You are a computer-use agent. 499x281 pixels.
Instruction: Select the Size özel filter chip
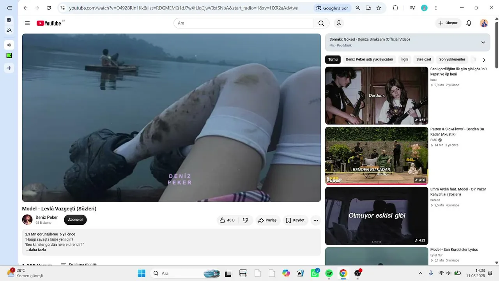pyautogui.click(x=424, y=59)
